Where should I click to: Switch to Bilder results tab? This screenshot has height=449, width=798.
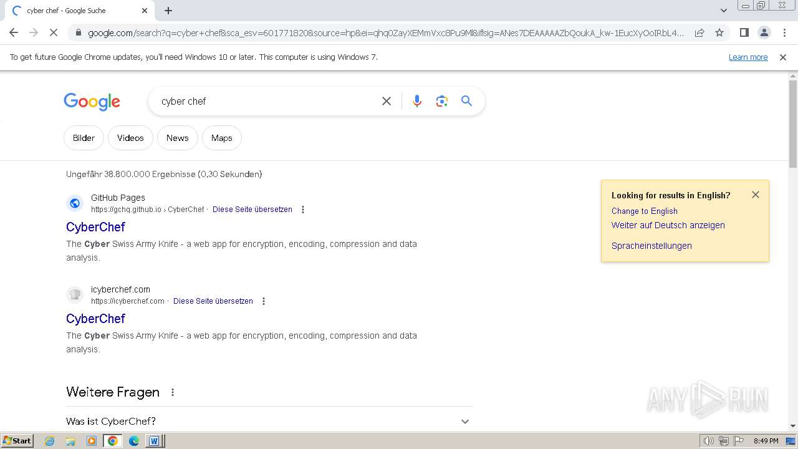pyautogui.click(x=84, y=138)
